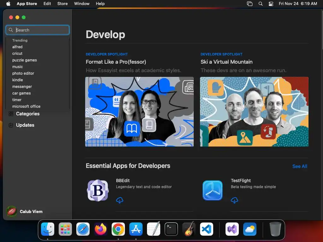This screenshot has height=242, width=323.
Task: Open the TestFlight app title
Action: 241,181
